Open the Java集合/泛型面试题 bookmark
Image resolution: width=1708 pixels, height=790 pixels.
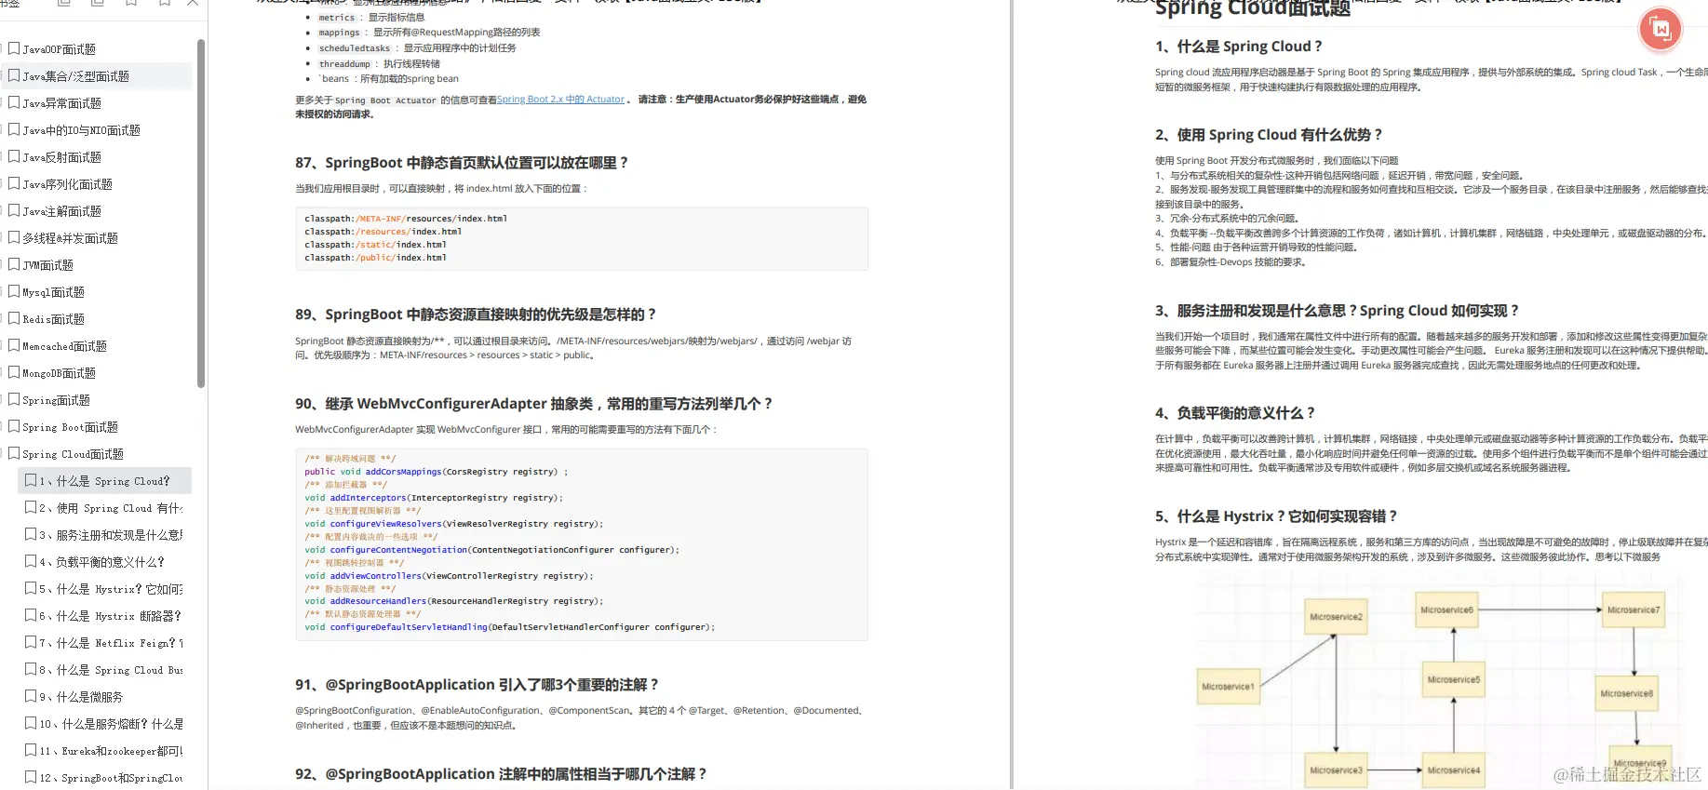75,76
